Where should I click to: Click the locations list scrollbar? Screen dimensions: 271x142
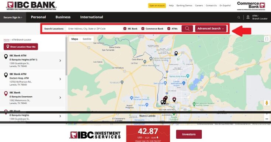pyautogui.click(x=66, y=56)
